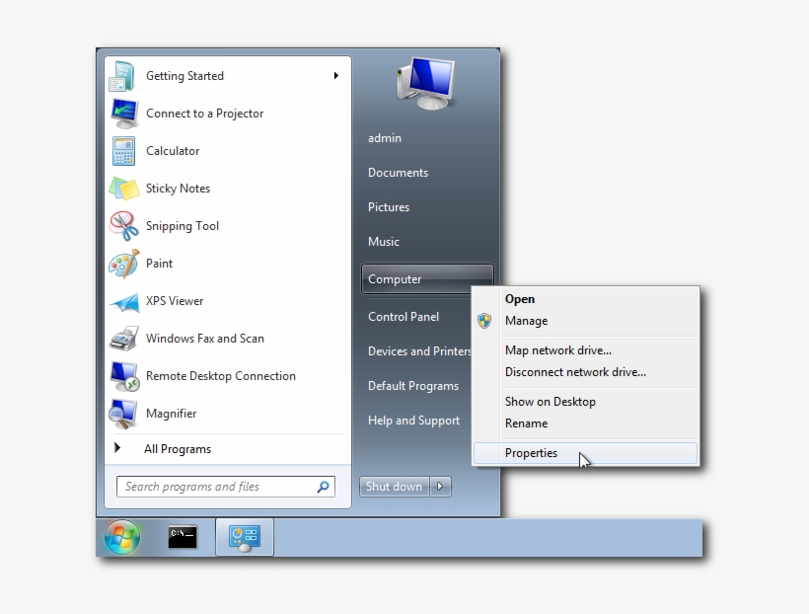
Task: Click the XPS Viewer label
Action: pyautogui.click(x=175, y=301)
